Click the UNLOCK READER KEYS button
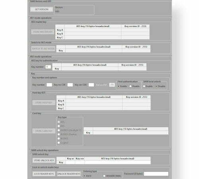 click(69, 174)
